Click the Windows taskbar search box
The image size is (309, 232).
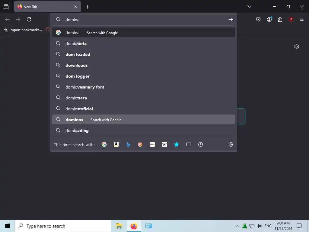click(63, 226)
